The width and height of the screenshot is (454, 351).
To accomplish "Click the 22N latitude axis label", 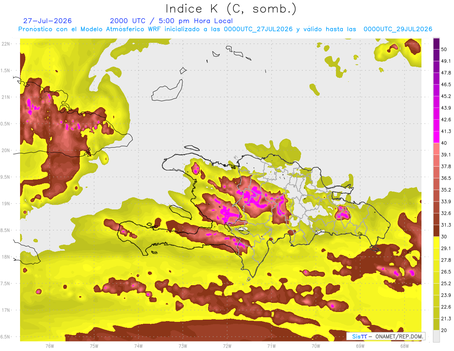I will point(6,44).
